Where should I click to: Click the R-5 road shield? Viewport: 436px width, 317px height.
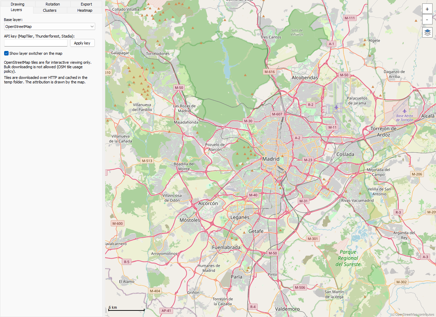click(127, 262)
